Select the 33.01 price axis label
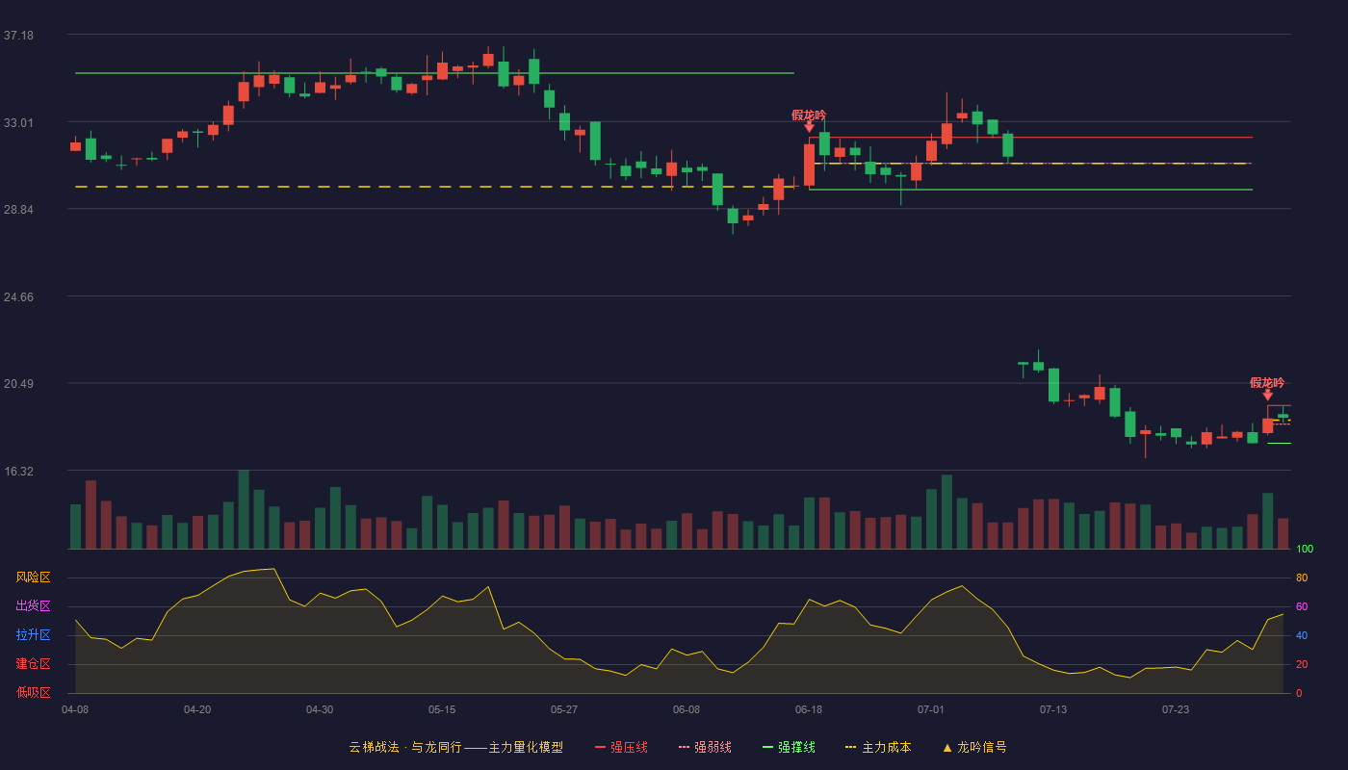The image size is (1348, 770). tap(18, 122)
